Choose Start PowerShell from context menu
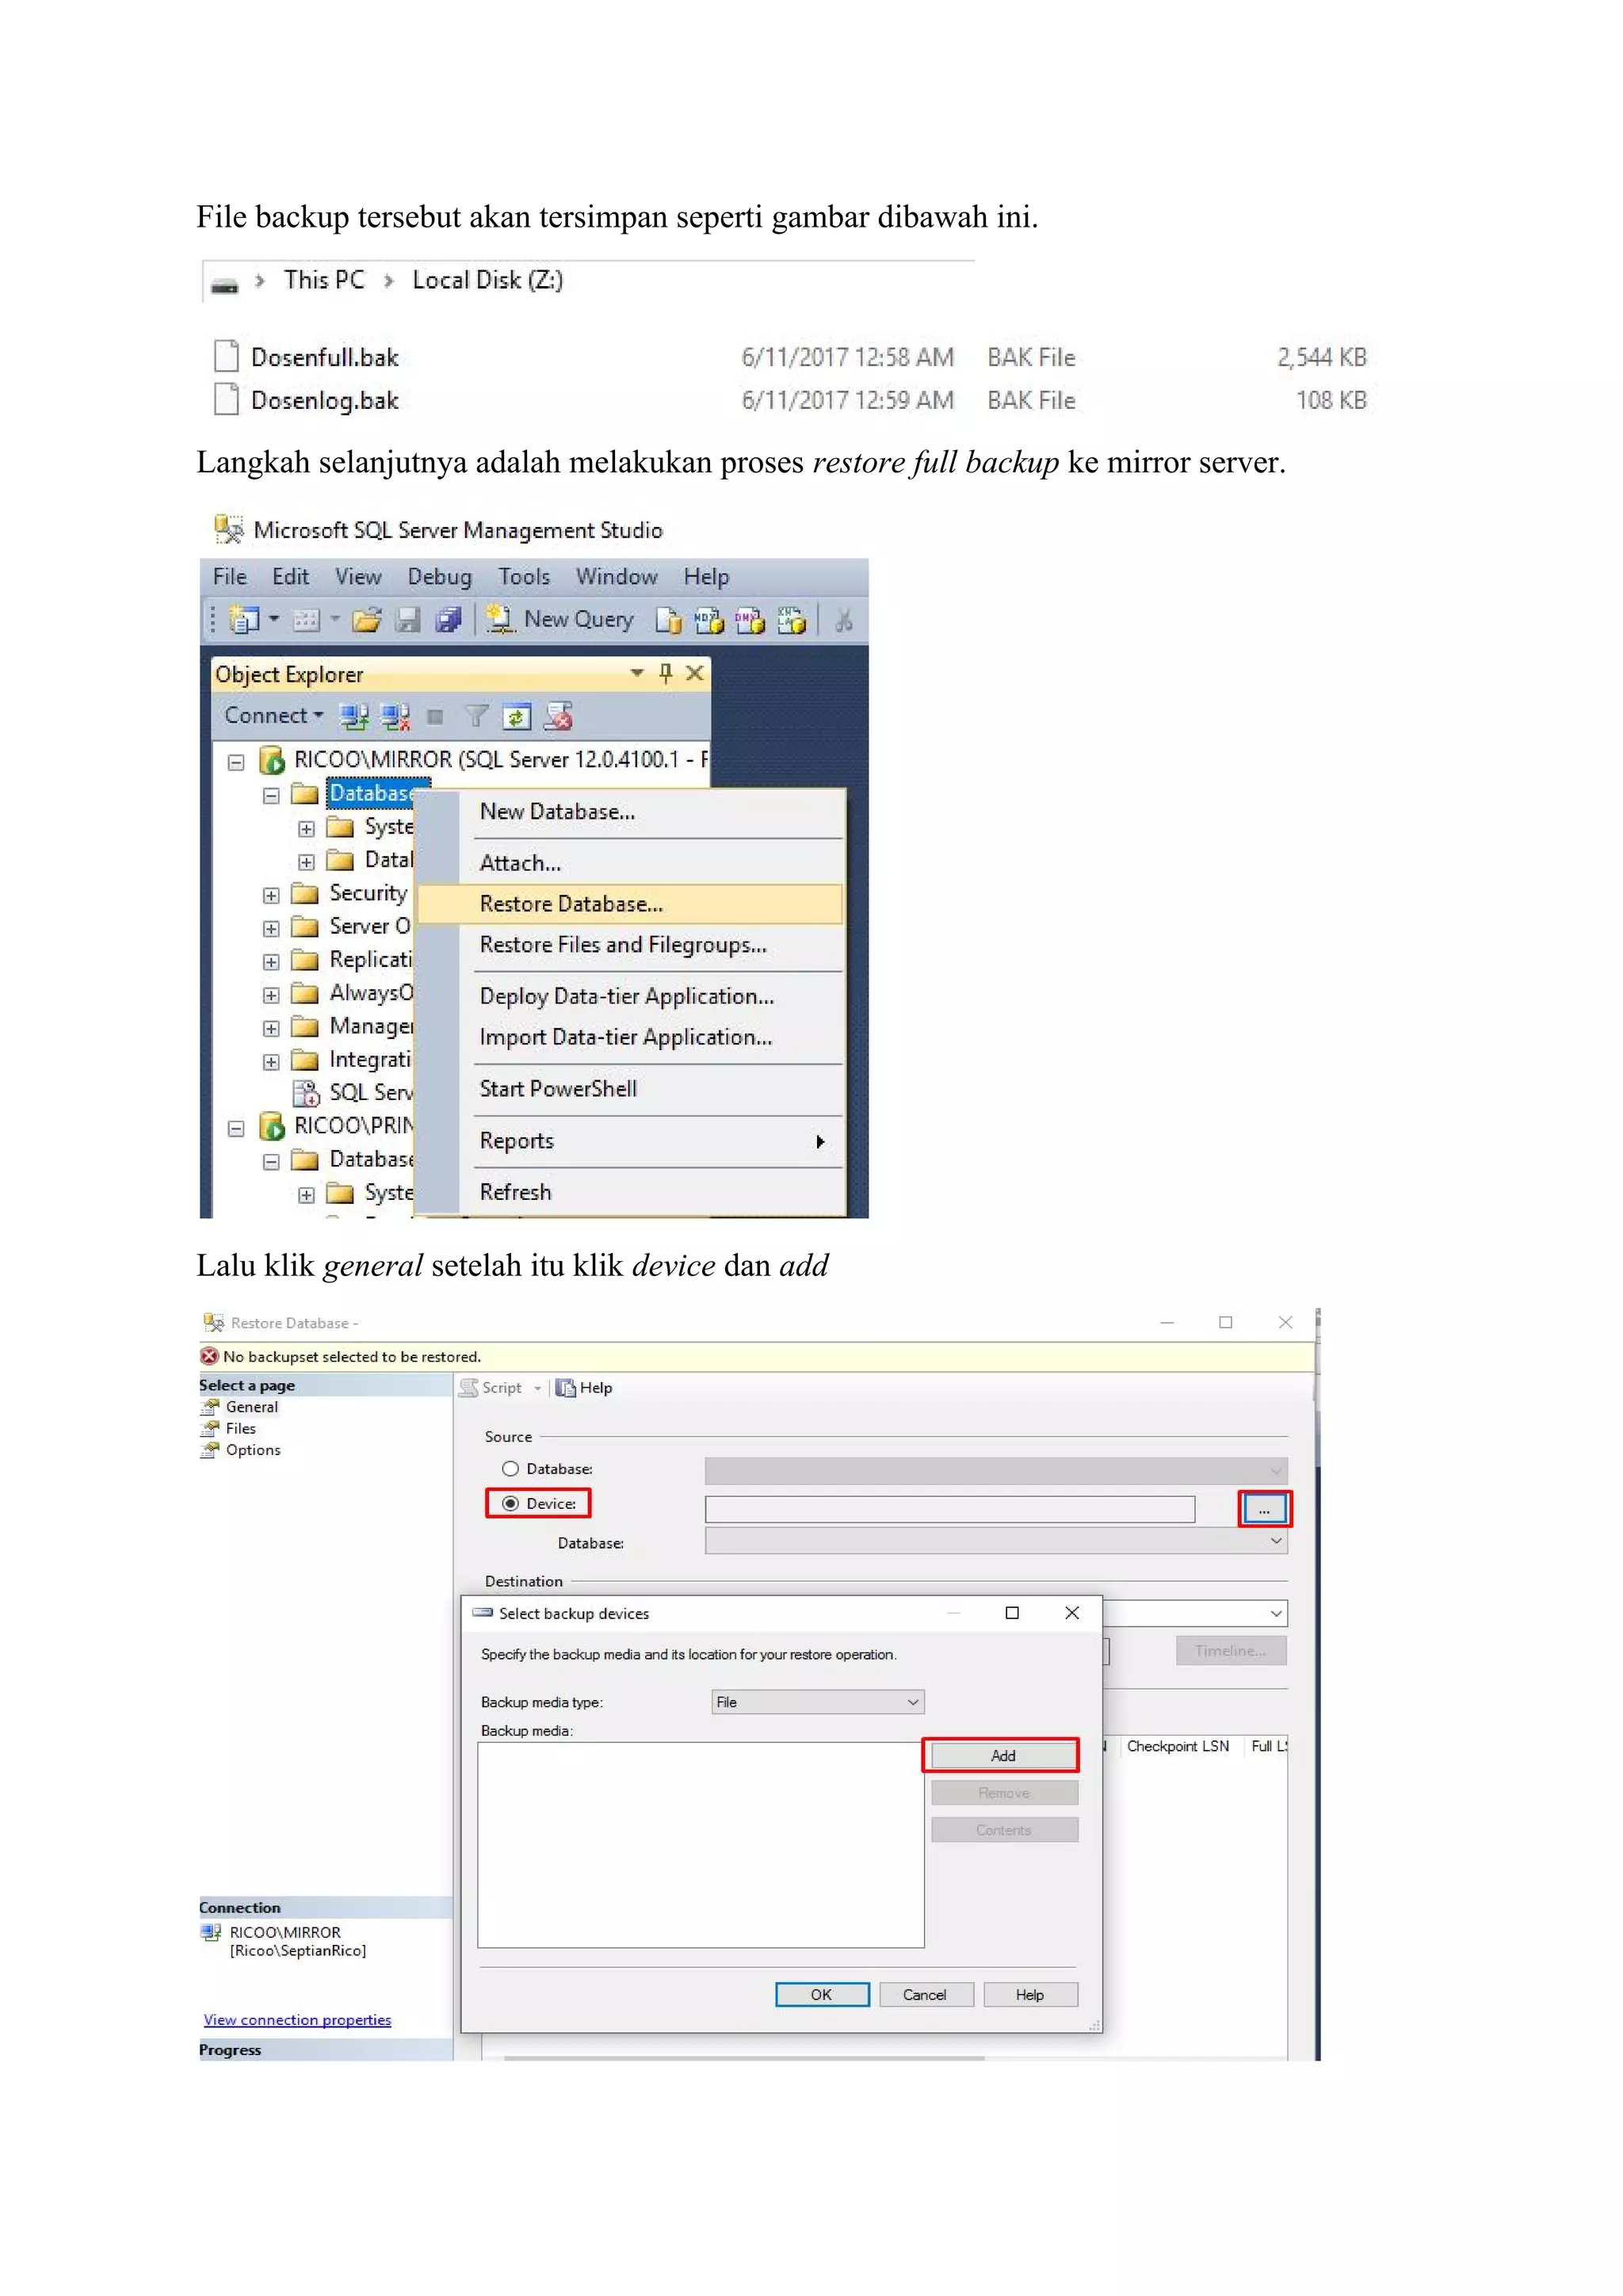Screen dimensions: 1623x2296 (x=630, y=1089)
